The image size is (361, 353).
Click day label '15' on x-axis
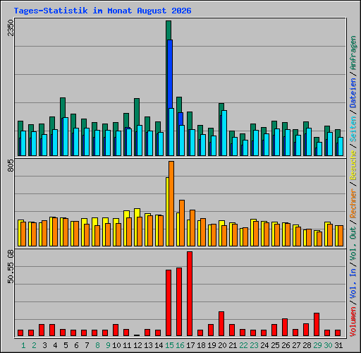tap(169, 345)
